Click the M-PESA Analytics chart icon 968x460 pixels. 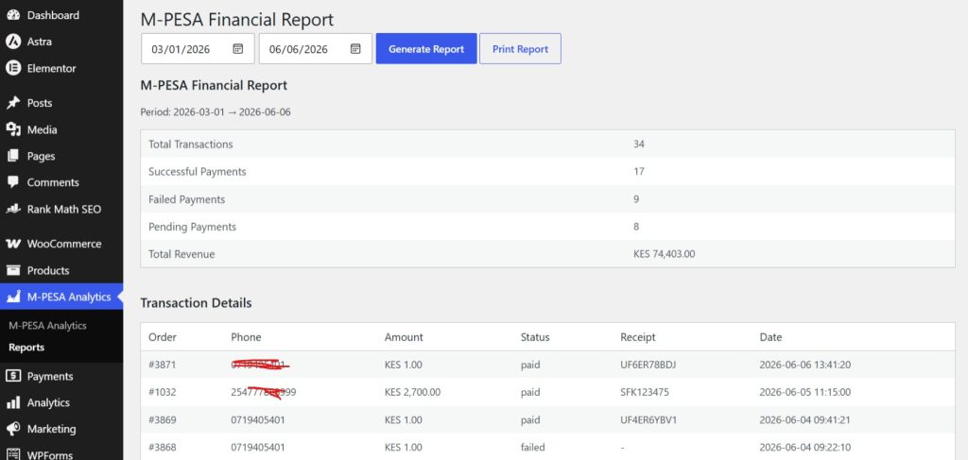[13, 297]
